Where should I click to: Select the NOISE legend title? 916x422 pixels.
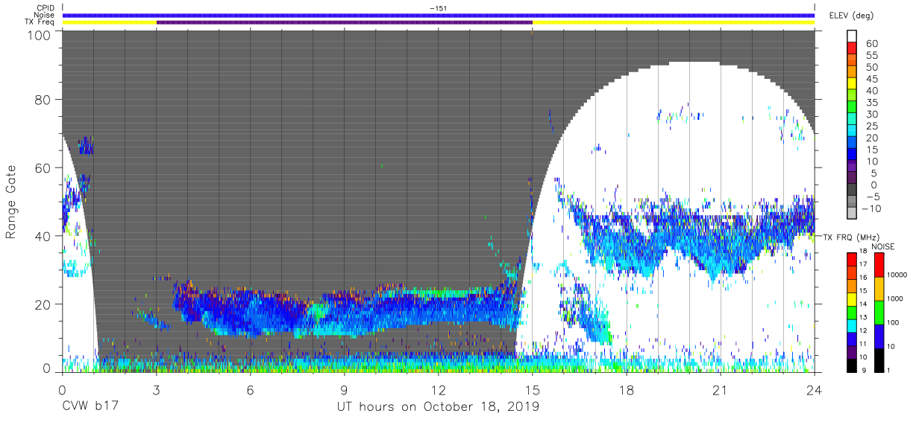885,246
